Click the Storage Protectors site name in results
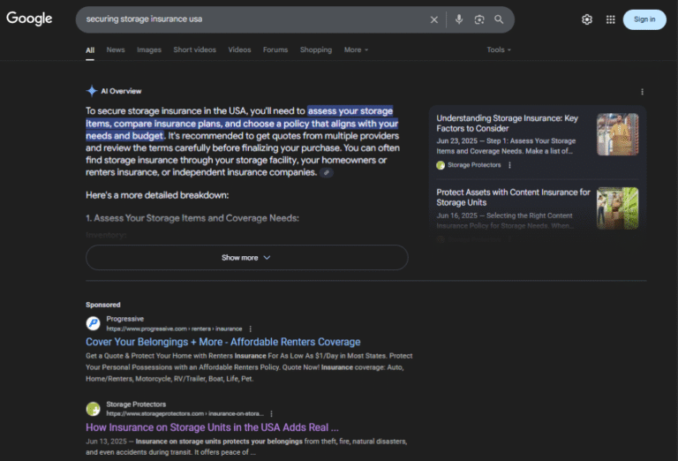678x461 pixels. click(x=136, y=404)
